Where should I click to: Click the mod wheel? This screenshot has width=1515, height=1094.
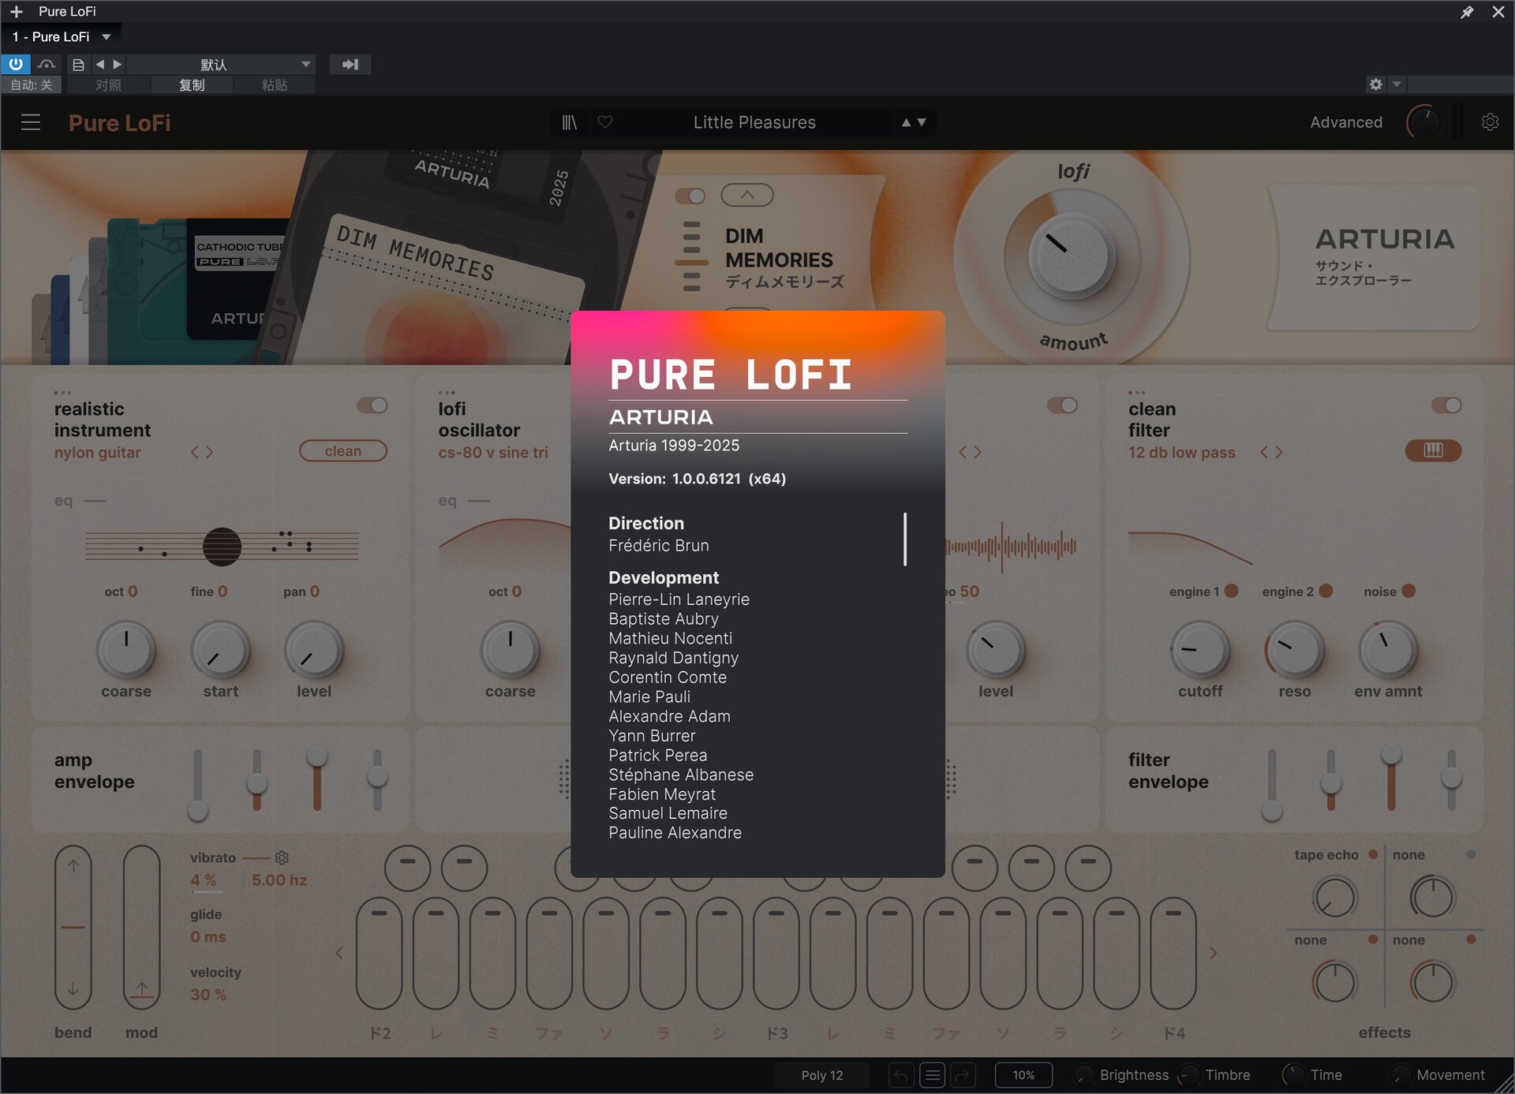click(141, 927)
